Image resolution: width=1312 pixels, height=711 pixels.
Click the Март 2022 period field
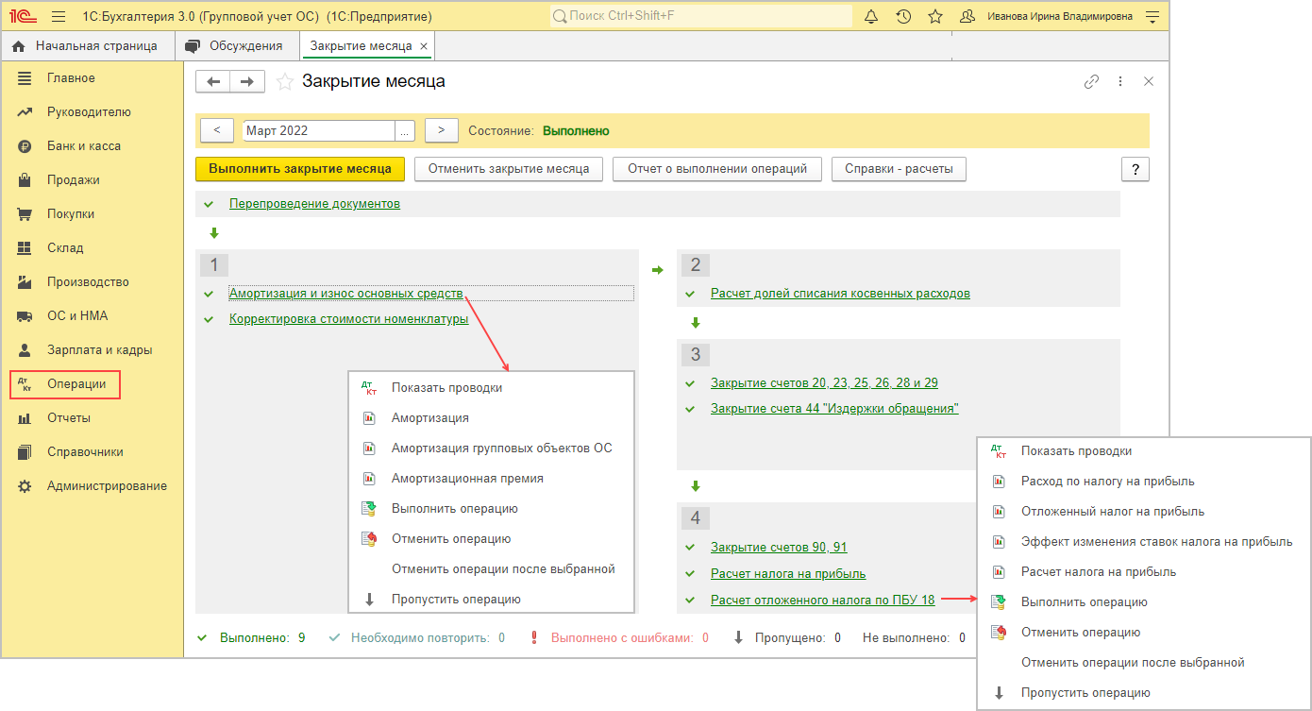(318, 130)
